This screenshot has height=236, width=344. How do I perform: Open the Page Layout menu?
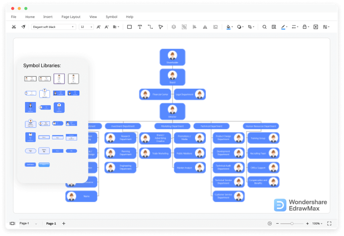click(71, 17)
